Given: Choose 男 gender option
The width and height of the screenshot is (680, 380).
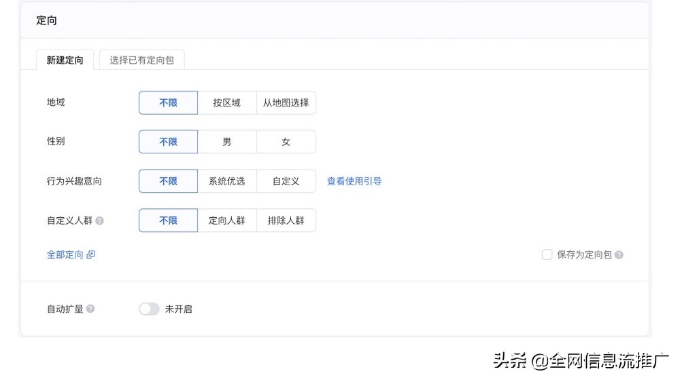Looking at the screenshot, I should click(x=227, y=142).
